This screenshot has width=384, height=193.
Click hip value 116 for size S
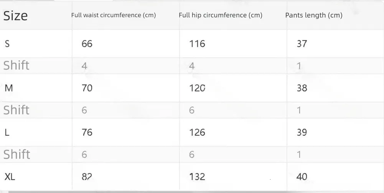(x=197, y=44)
